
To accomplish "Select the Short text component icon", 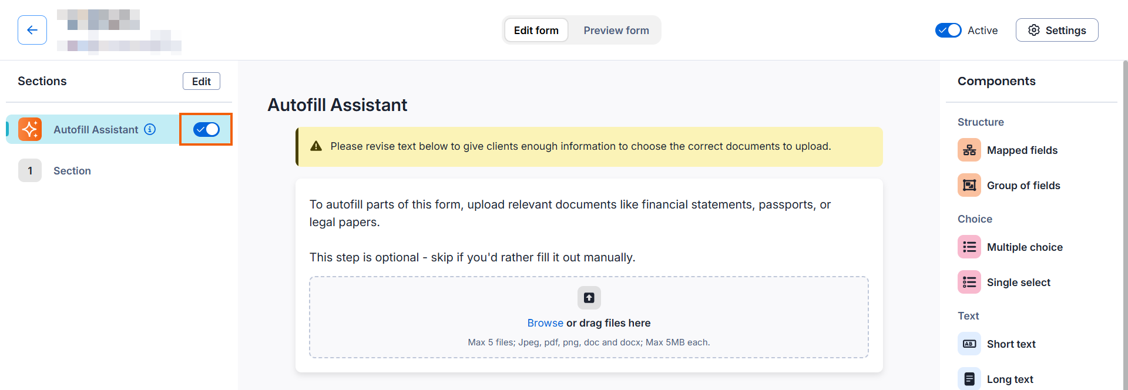I will point(969,344).
